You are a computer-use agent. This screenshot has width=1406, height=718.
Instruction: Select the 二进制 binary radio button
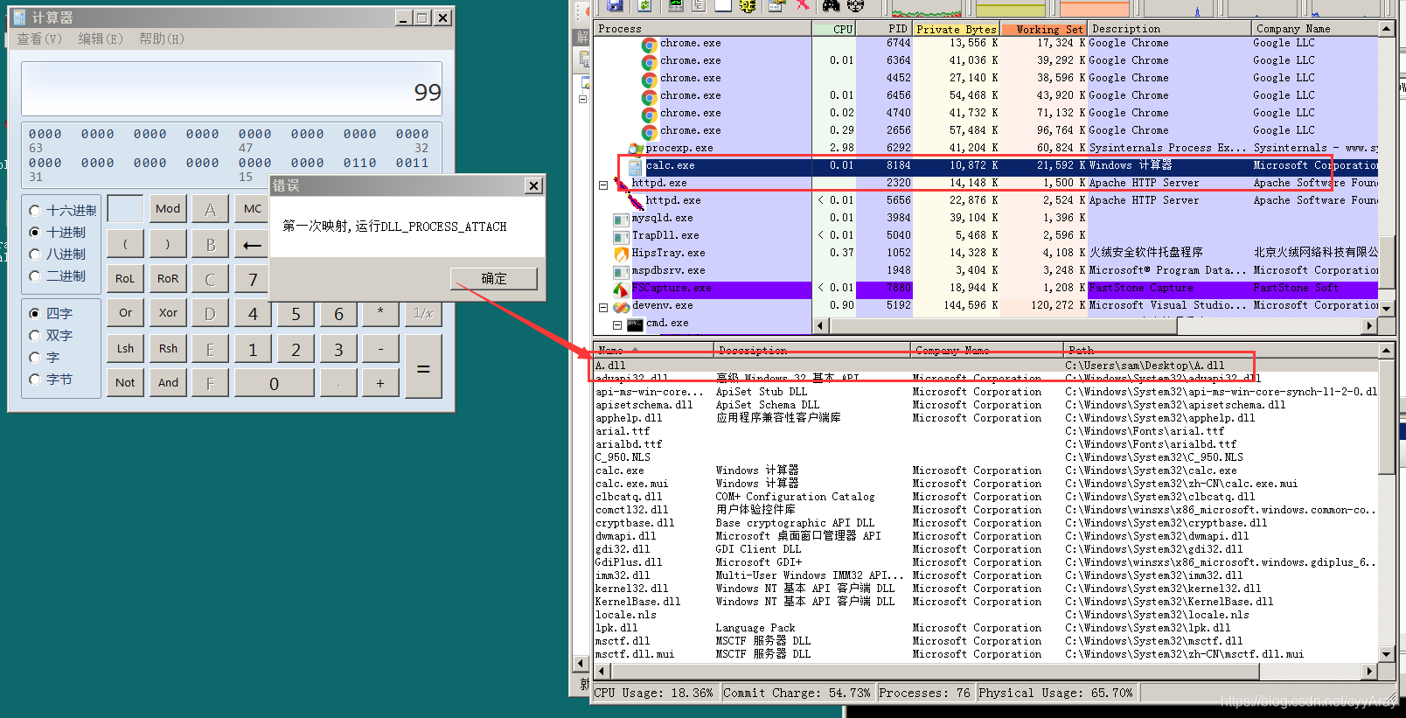tap(35, 276)
